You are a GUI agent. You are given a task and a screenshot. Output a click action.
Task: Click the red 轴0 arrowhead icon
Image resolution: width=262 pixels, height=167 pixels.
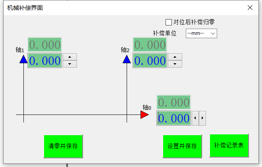pos(145,115)
